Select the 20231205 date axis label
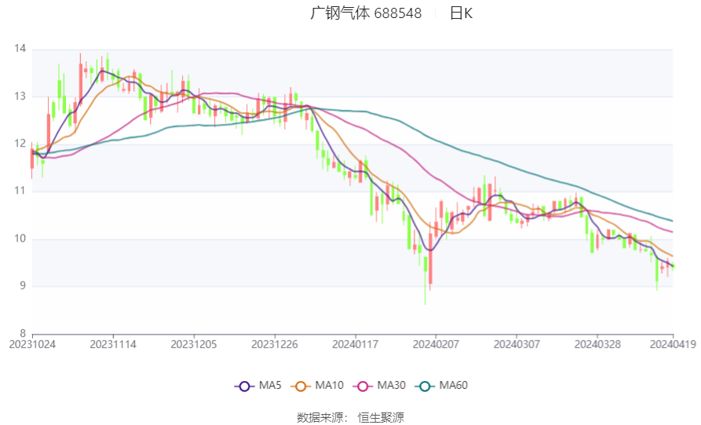The height and width of the screenshot is (425, 701). pos(194,345)
